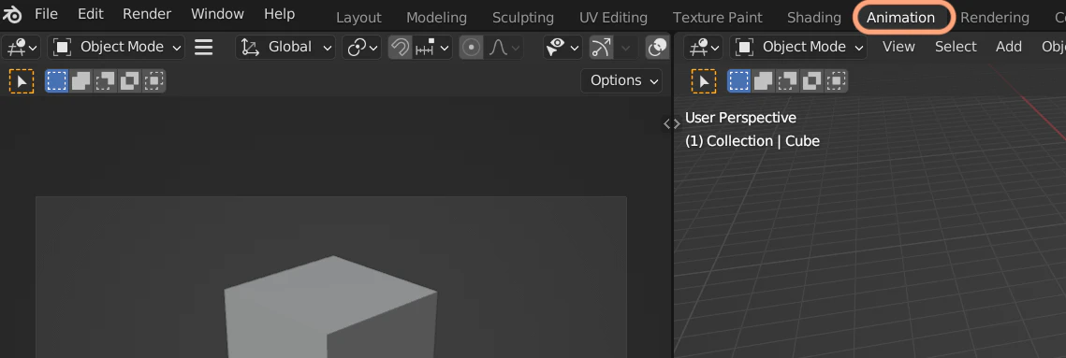Click the User Perspective label

(x=740, y=118)
